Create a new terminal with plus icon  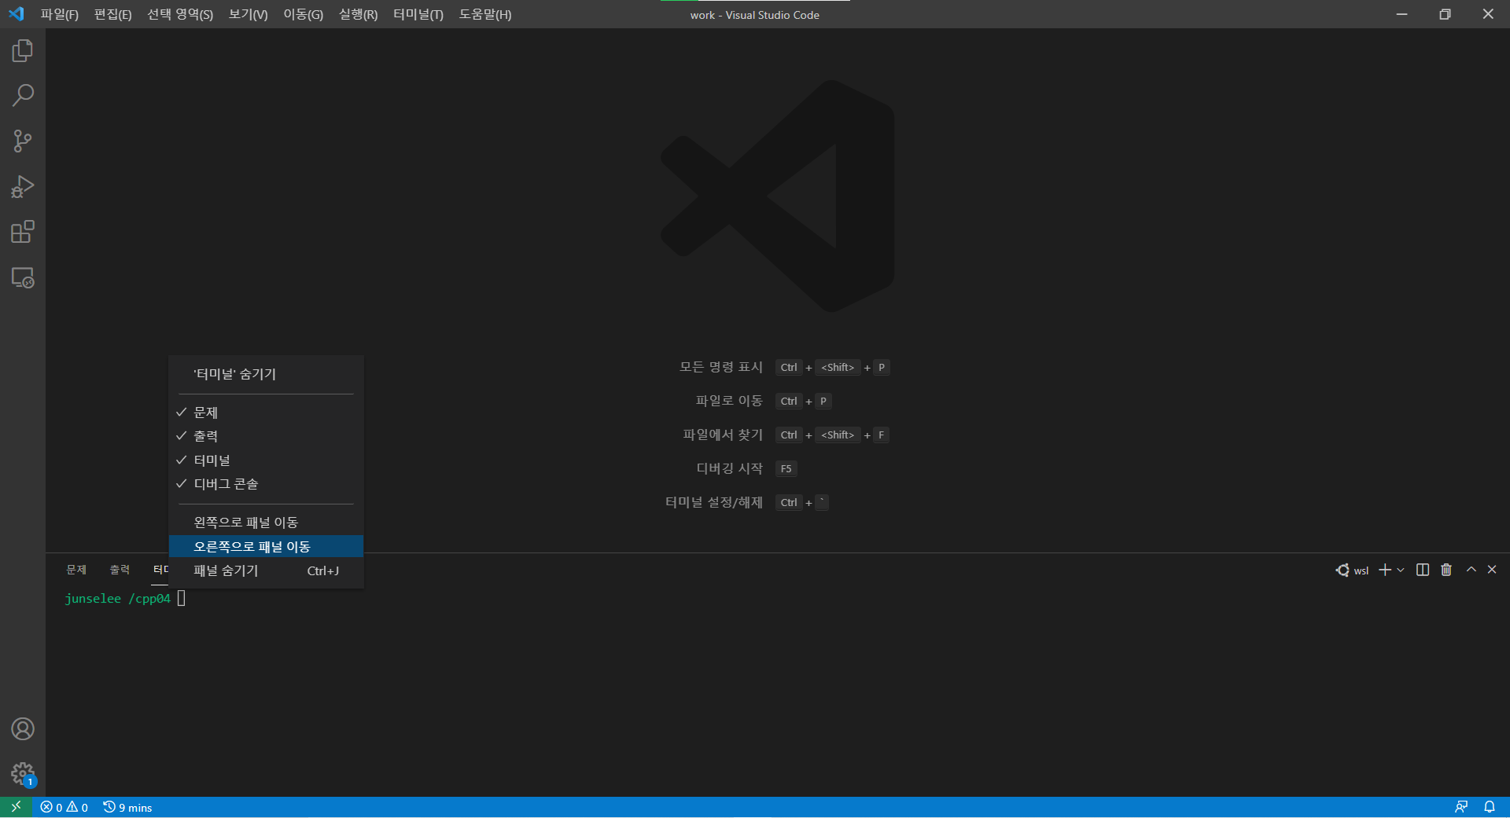[x=1385, y=570]
